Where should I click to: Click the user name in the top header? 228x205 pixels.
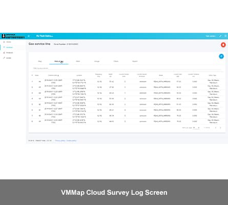(211, 36)
